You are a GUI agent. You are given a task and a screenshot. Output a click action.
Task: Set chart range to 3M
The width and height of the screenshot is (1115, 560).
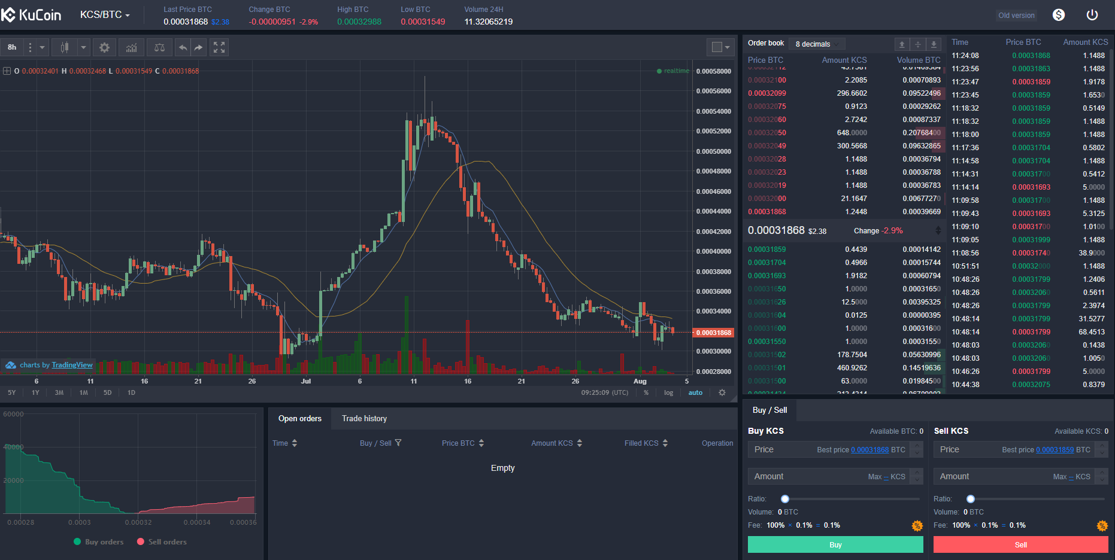pos(59,392)
